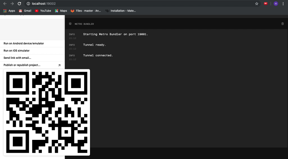Select the 'Tunnel connected.' log line
This screenshot has height=159, width=288.
(98, 55)
